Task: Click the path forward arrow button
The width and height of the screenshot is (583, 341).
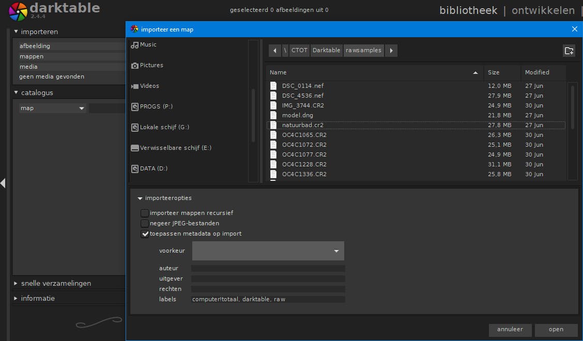Action: 391,51
